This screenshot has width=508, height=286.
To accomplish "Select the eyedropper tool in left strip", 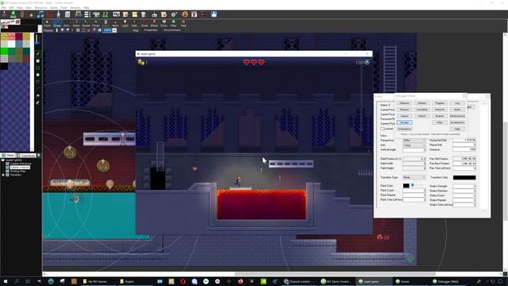I will [x=38, y=102].
